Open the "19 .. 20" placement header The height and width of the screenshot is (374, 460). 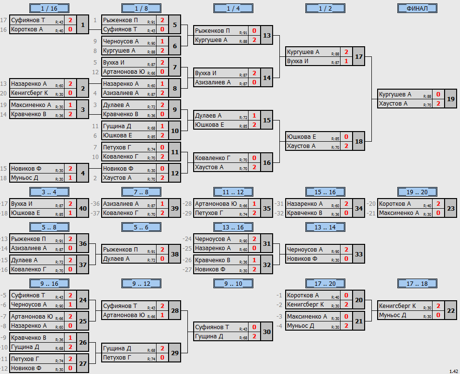pos(417,192)
